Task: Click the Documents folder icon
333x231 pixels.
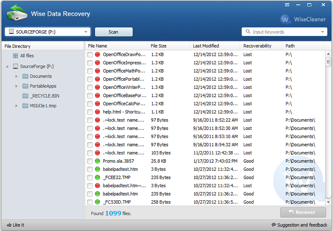Action: (25, 76)
